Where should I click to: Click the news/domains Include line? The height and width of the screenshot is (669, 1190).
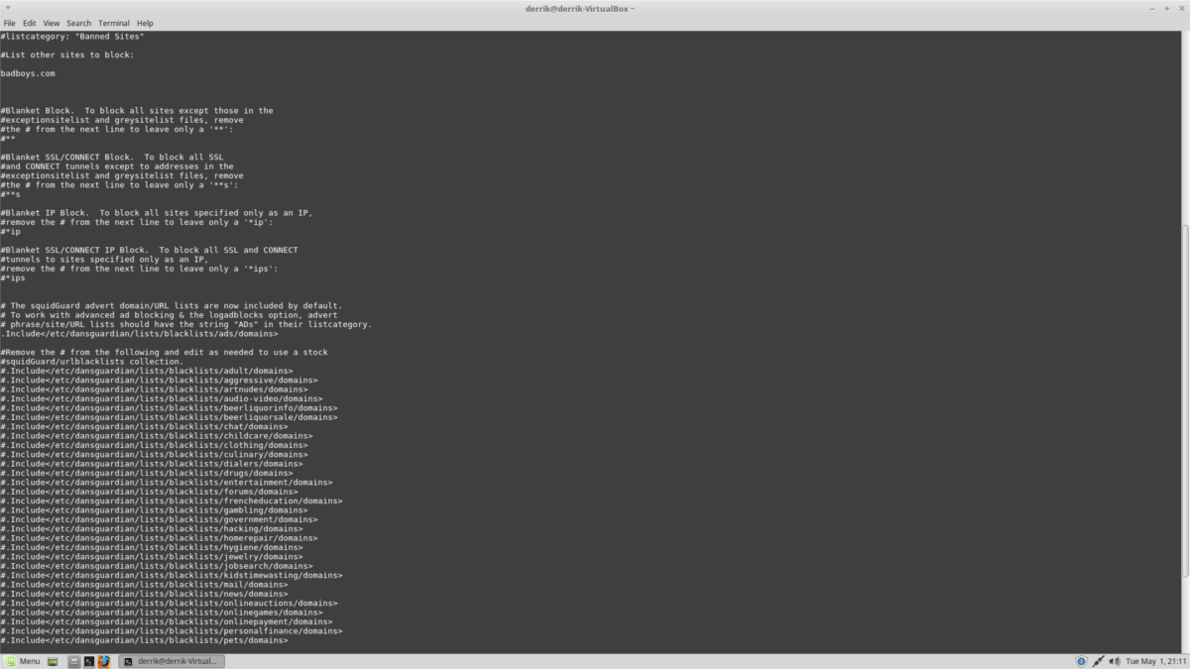144,593
